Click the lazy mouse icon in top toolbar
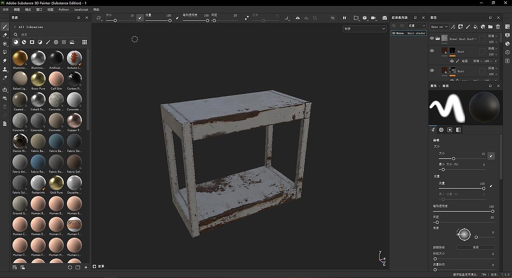This screenshot has height=278, width=512. pyautogui.click(x=246, y=18)
